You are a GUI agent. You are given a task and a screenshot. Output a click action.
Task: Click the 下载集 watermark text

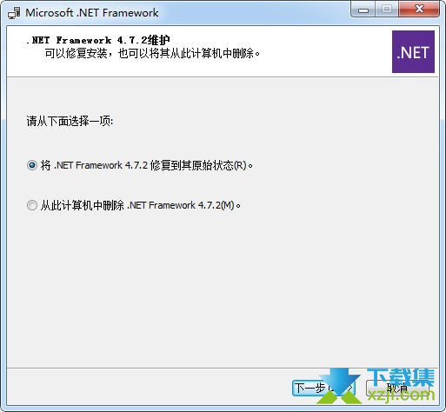[401, 377]
